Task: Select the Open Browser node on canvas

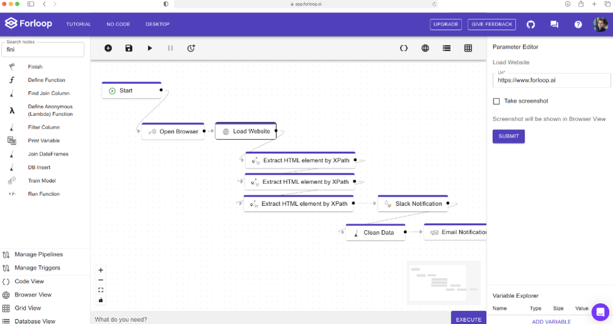Action: click(173, 131)
